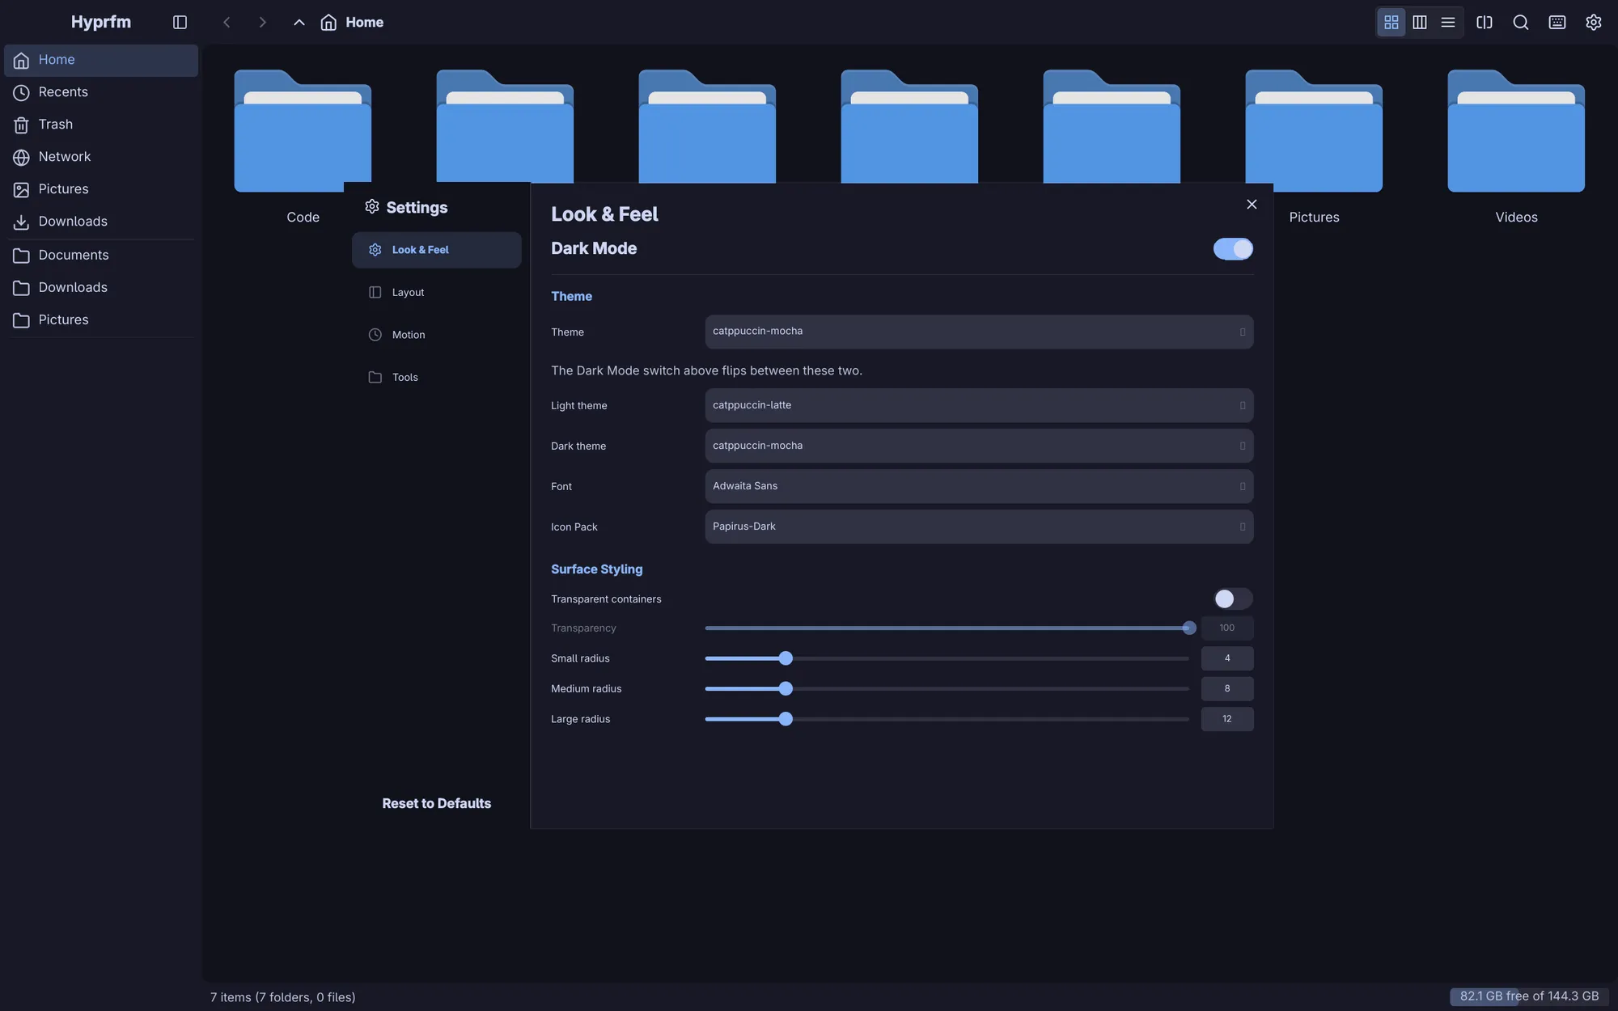Switch to list view icon
Viewport: 1618px width, 1011px height.
[1447, 23]
